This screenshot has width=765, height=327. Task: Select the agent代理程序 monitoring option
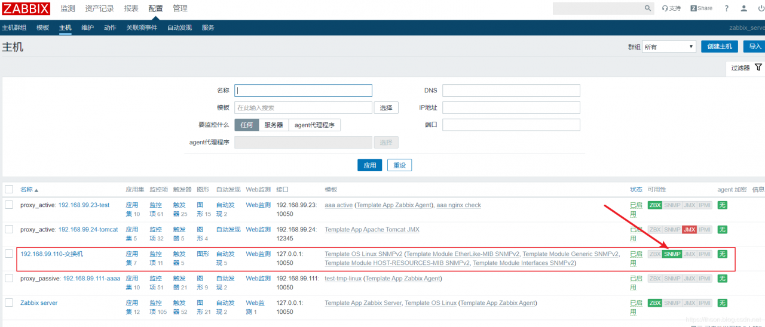coord(314,125)
